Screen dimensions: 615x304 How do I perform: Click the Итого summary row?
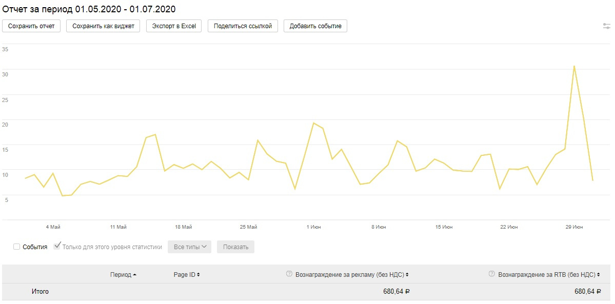point(40,291)
